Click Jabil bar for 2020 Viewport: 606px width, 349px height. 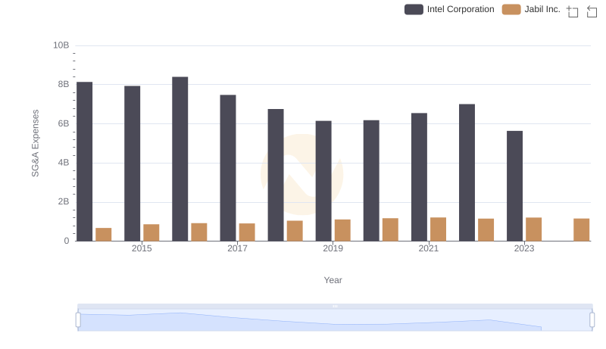coord(390,229)
